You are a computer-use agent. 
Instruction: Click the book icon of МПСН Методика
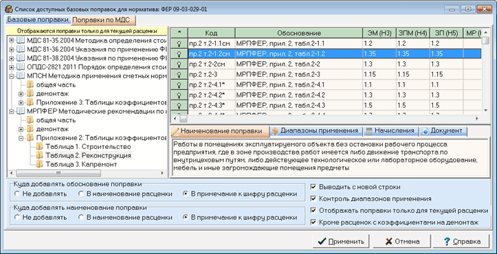(x=21, y=76)
